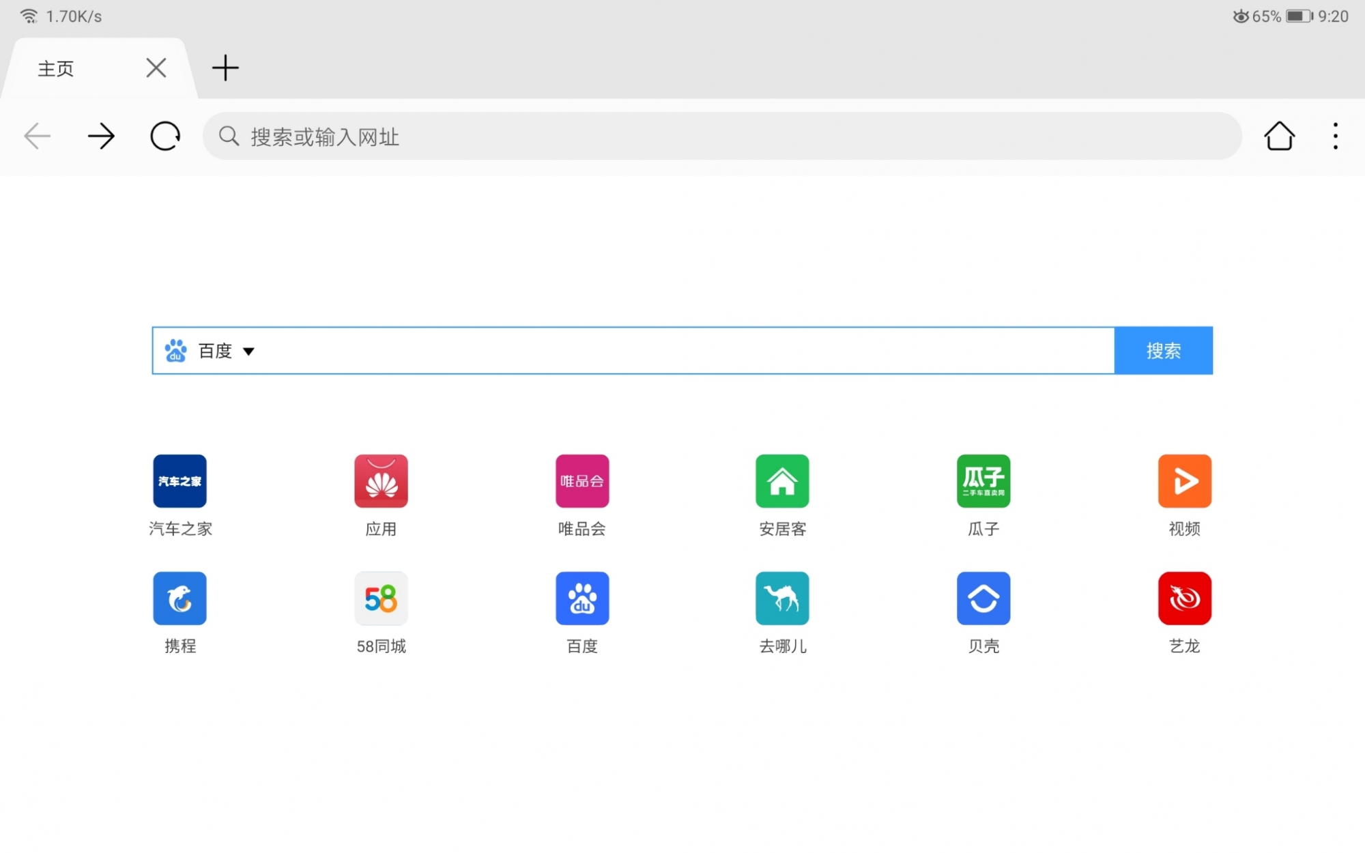This screenshot has width=1365, height=853.
Task: Click the address bar magnifier icon
Action: [x=229, y=136]
